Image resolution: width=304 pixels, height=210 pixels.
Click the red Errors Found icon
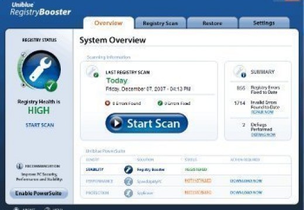point(108,103)
